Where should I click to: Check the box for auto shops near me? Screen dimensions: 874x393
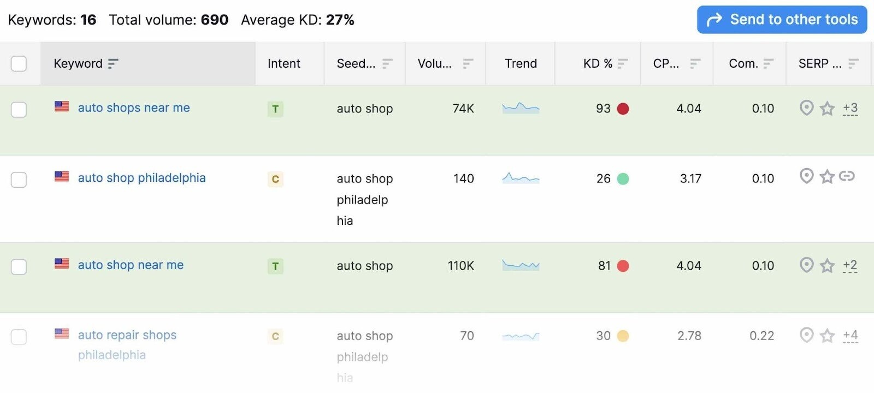tap(19, 110)
